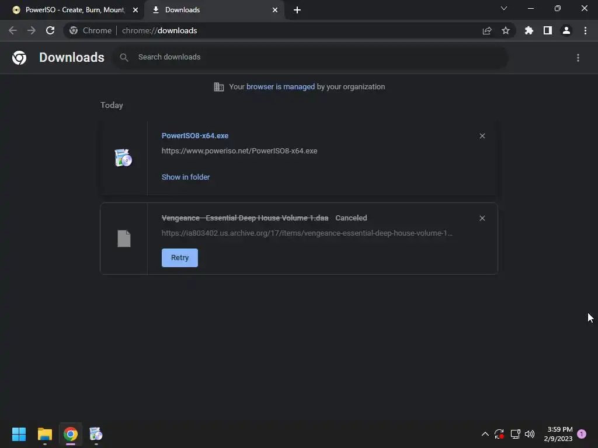598x448 pixels.
Task: Reload the downloads page
Action: (x=50, y=30)
